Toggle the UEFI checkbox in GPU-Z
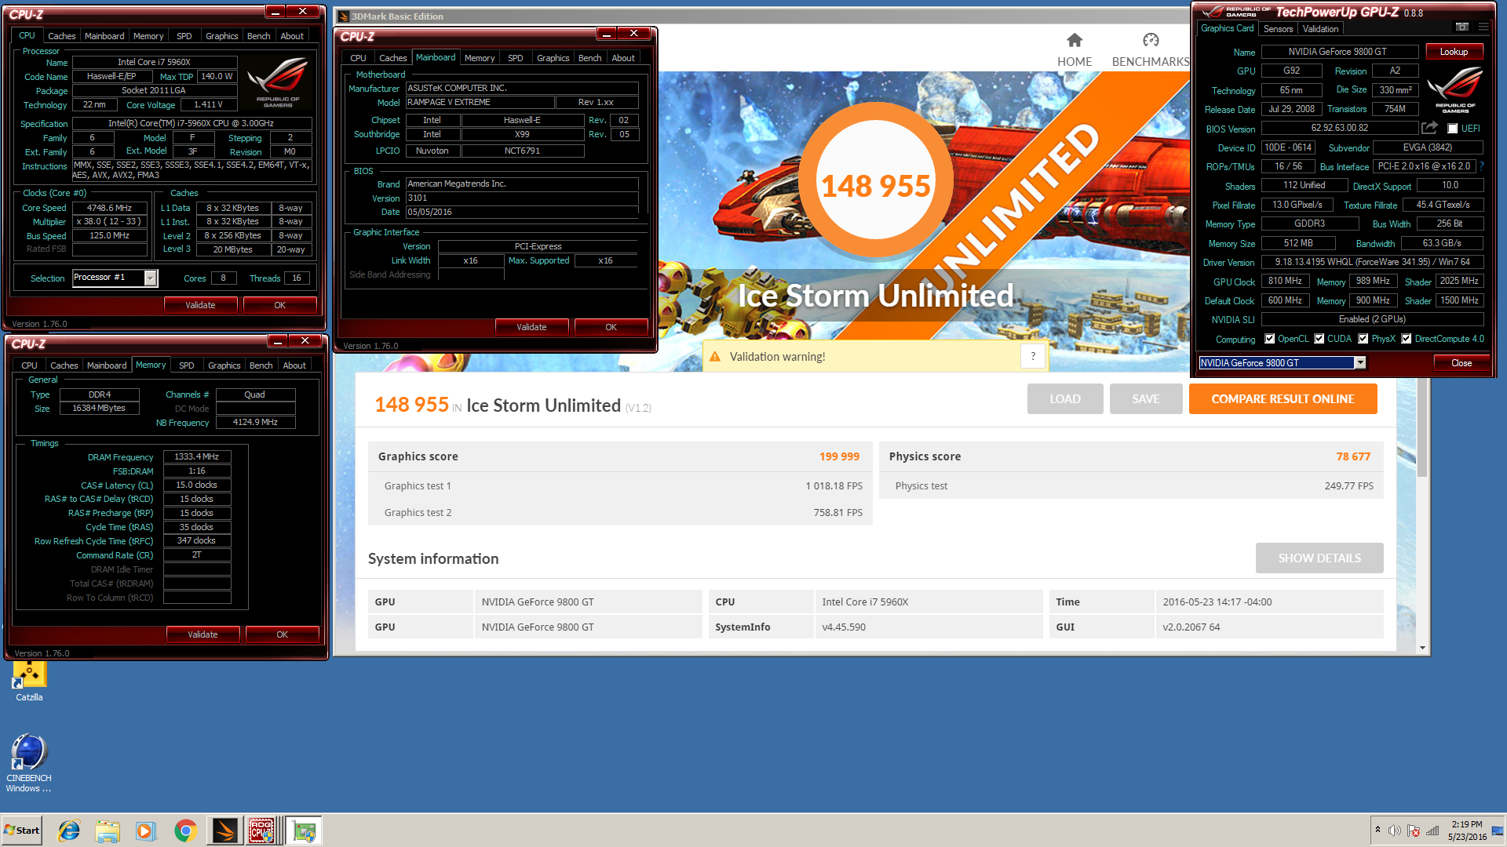1507x847 pixels. (1453, 129)
